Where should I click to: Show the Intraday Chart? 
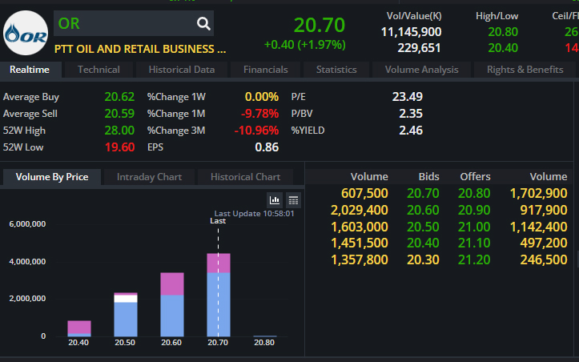pyautogui.click(x=149, y=177)
